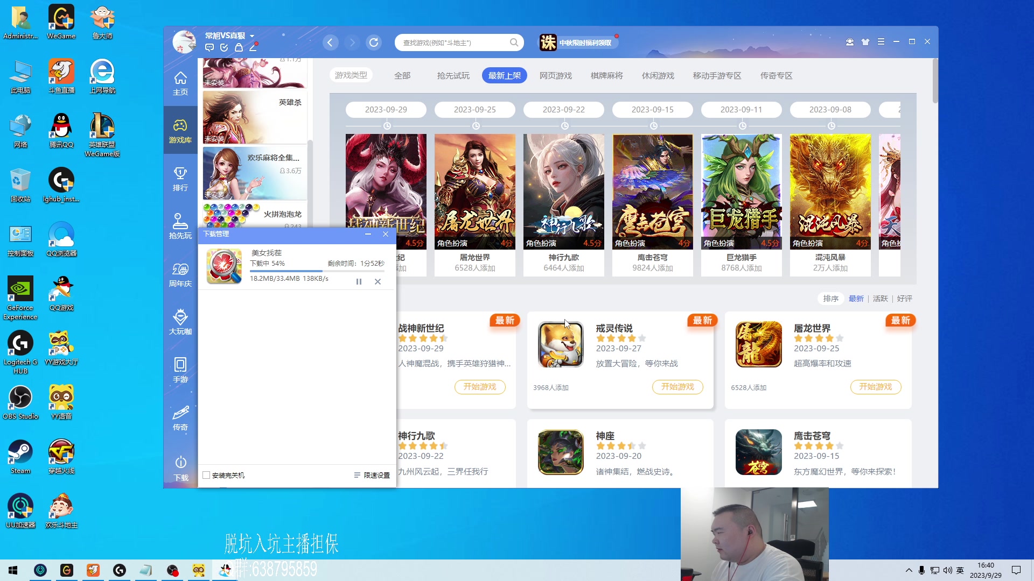Go back with the left arrow button
Screen dimensions: 1034x581
(x=331, y=42)
